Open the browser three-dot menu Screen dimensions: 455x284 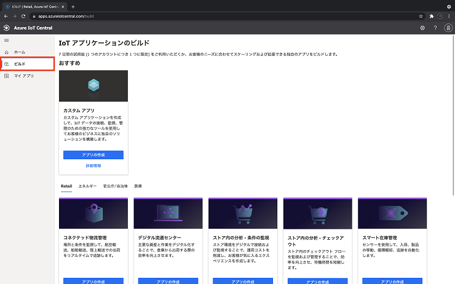pyautogui.click(x=449, y=16)
